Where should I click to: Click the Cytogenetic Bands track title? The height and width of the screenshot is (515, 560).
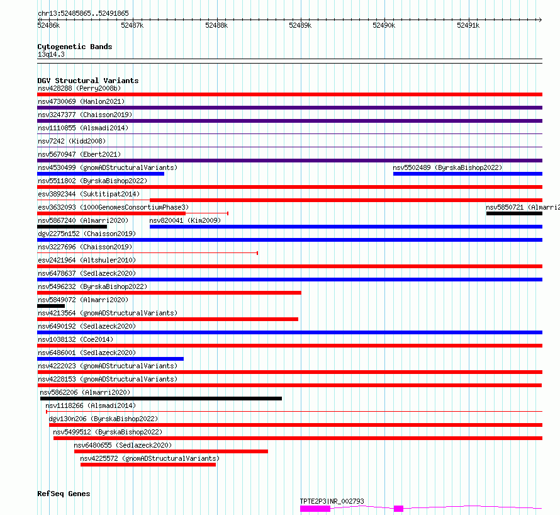tap(75, 47)
